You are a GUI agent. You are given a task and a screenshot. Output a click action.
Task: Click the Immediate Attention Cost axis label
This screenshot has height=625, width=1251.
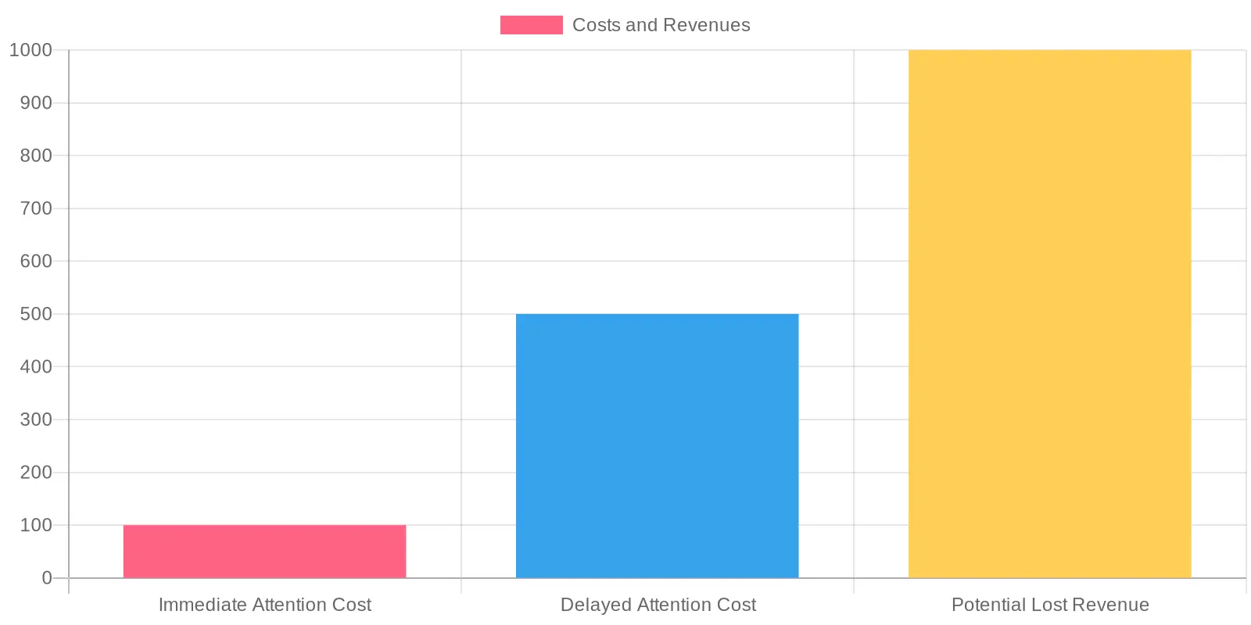tap(265, 605)
